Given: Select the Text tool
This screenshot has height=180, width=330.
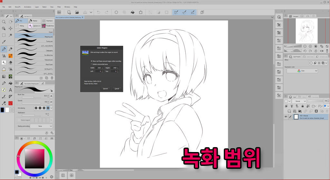Looking at the screenshot, I should 11,90.
